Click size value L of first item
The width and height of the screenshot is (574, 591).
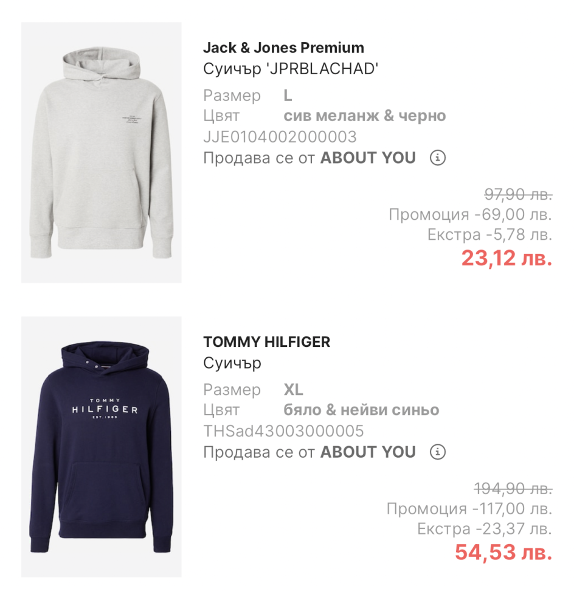[x=288, y=96]
